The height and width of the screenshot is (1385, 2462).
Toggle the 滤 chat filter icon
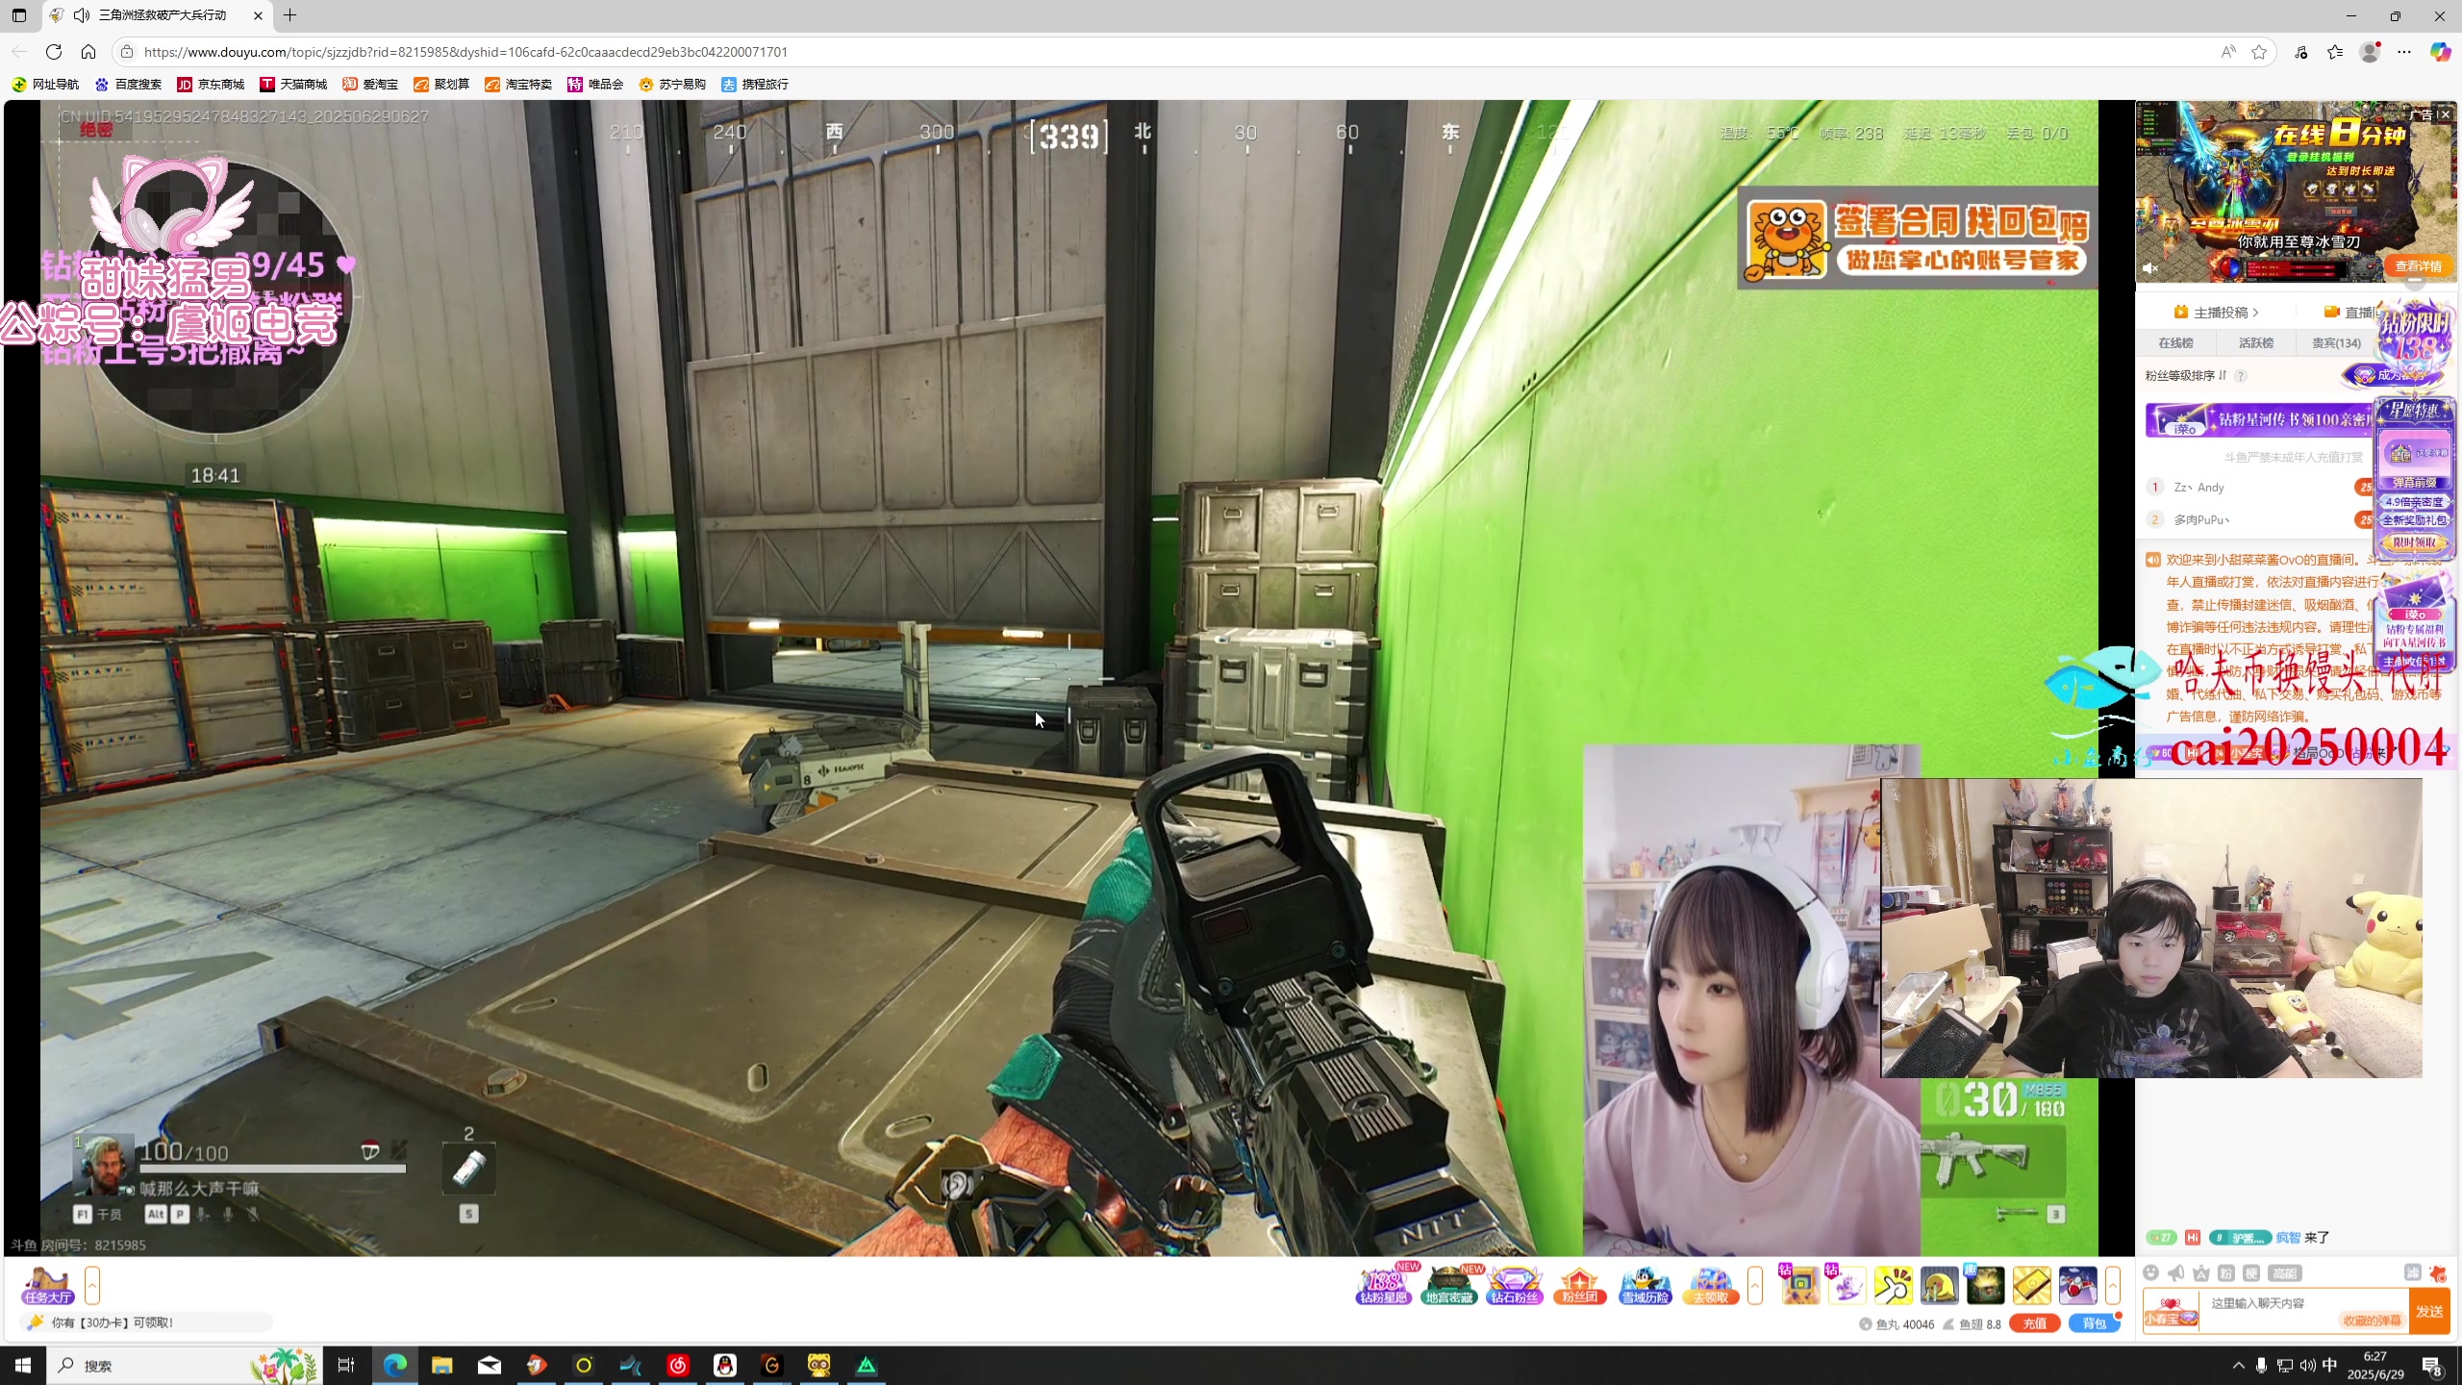pos(2413,1272)
